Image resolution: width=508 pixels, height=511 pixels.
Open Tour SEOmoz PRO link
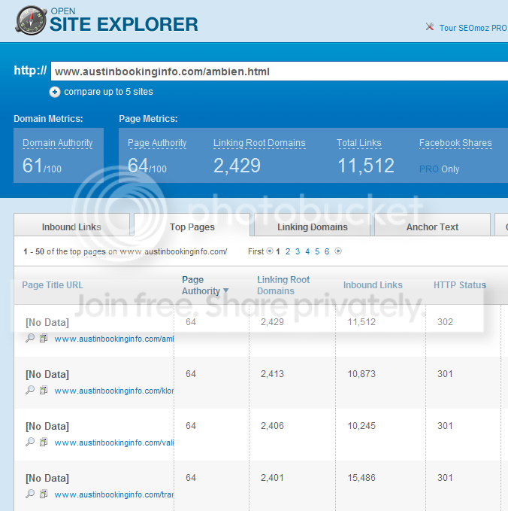[473, 28]
